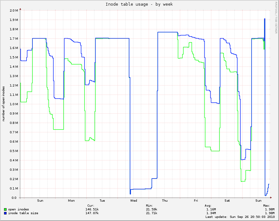Click the 'Wed' x-axis label
279x221 pixels.
click(134, 201)
